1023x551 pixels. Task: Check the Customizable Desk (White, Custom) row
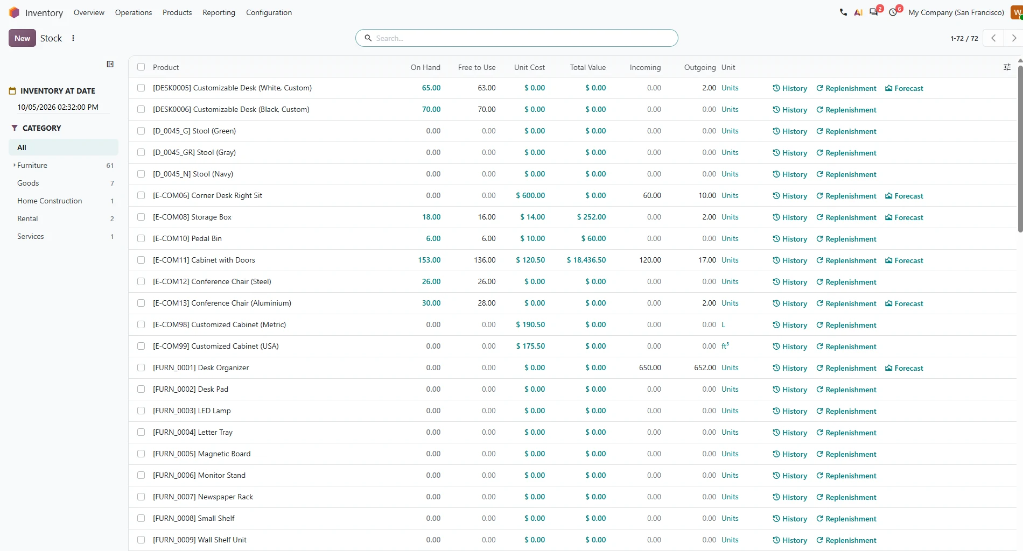tap(141, 88)
